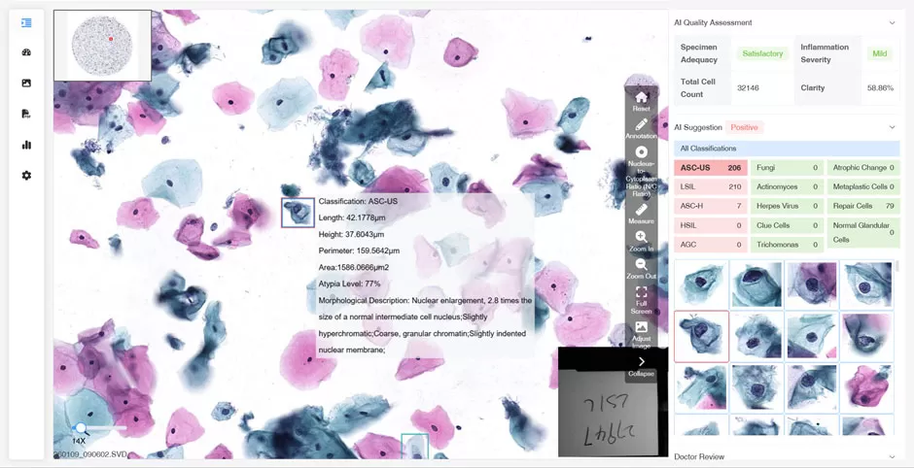Click the Zoom Out magnifier
Viewport: 914px width, 468px height.
[x=641, y=264]
